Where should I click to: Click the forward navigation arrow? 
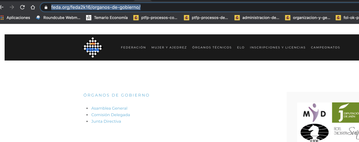12,7
